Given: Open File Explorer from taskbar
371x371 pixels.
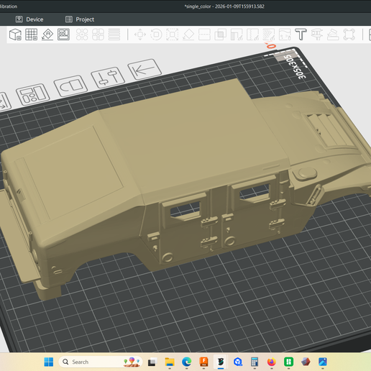Looking at the screenshot, I should coord(170,362).
